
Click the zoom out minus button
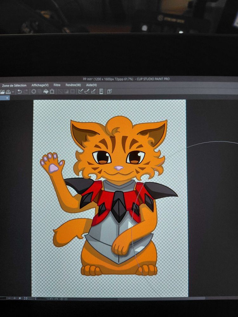(9, 298)
